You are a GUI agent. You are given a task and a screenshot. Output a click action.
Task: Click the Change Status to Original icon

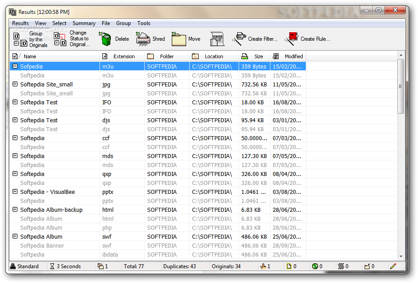tap(60, 39)
